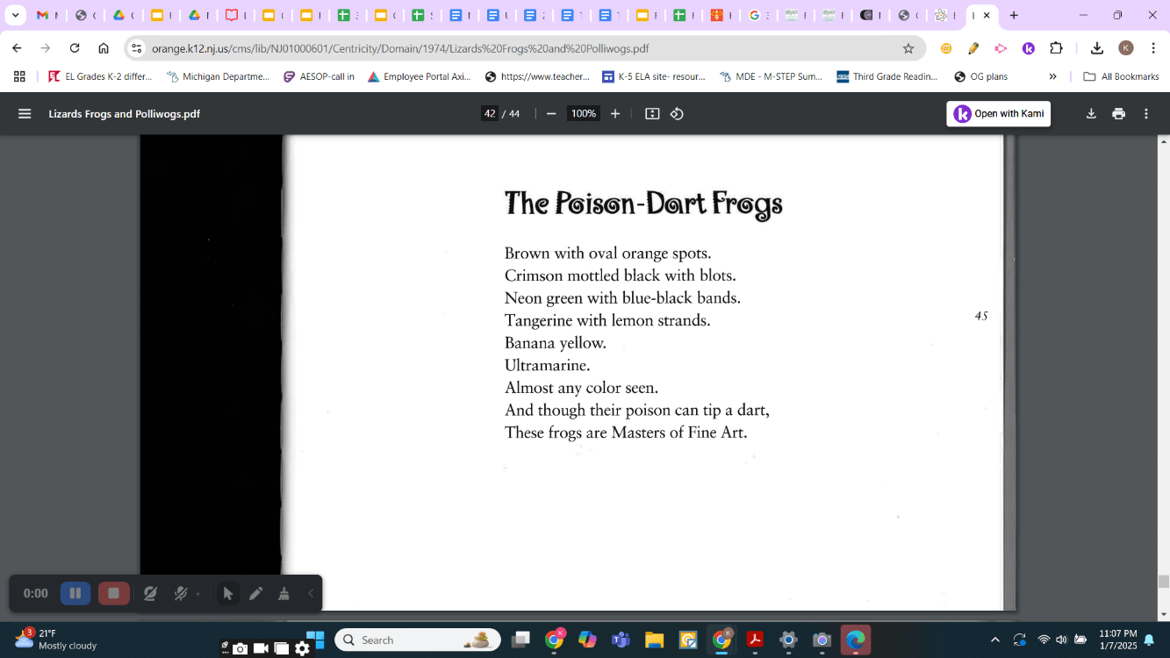1170x658 pixels.
Task: Pause the screen recording
Action: (x=75, y=593)
